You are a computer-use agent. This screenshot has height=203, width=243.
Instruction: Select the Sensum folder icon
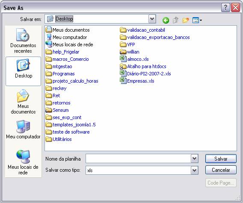click(x=49, y=110)
